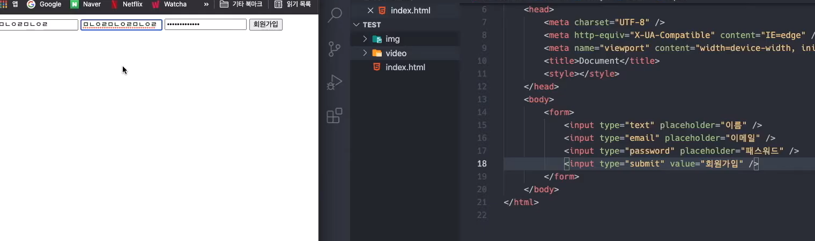Viewport: 815px width, 241px height.
Task: Open the Naver bookmark
Action: [x=86, y=4]
